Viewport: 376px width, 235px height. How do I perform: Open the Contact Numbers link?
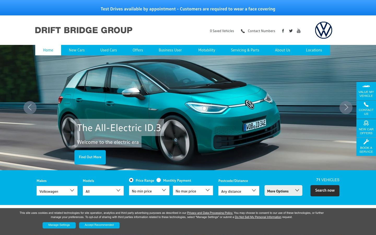261,31
